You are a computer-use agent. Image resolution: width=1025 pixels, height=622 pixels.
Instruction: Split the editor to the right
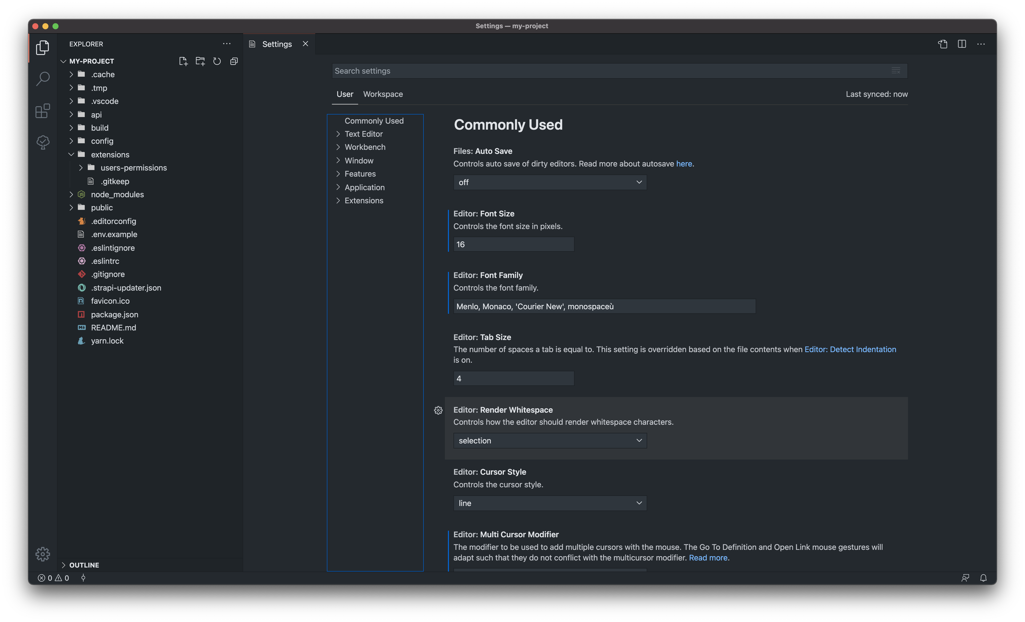pos(962,44)
